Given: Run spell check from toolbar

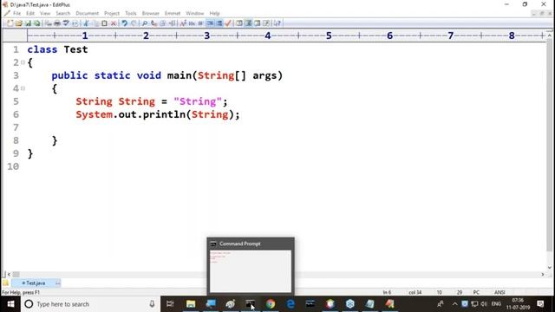Looking at the screenshot, I should (x=66, y=23).
